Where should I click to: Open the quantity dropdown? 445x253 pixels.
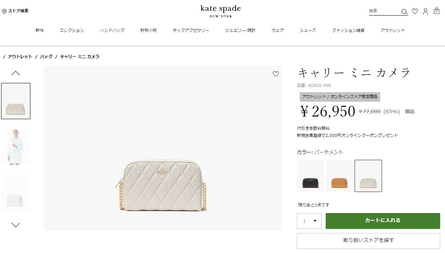(x=309, y=220)
